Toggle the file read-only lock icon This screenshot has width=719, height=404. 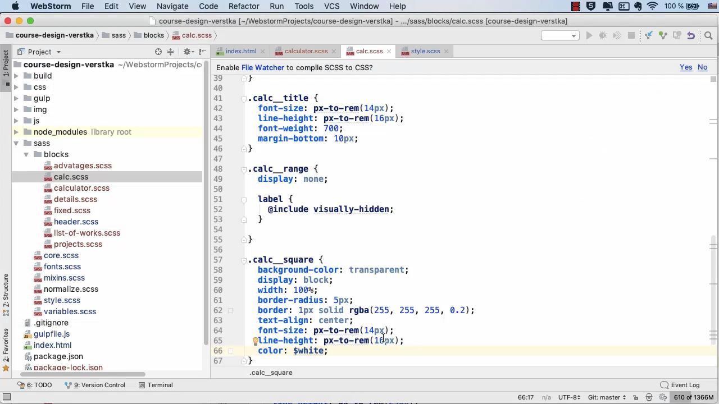coord(635,397)
